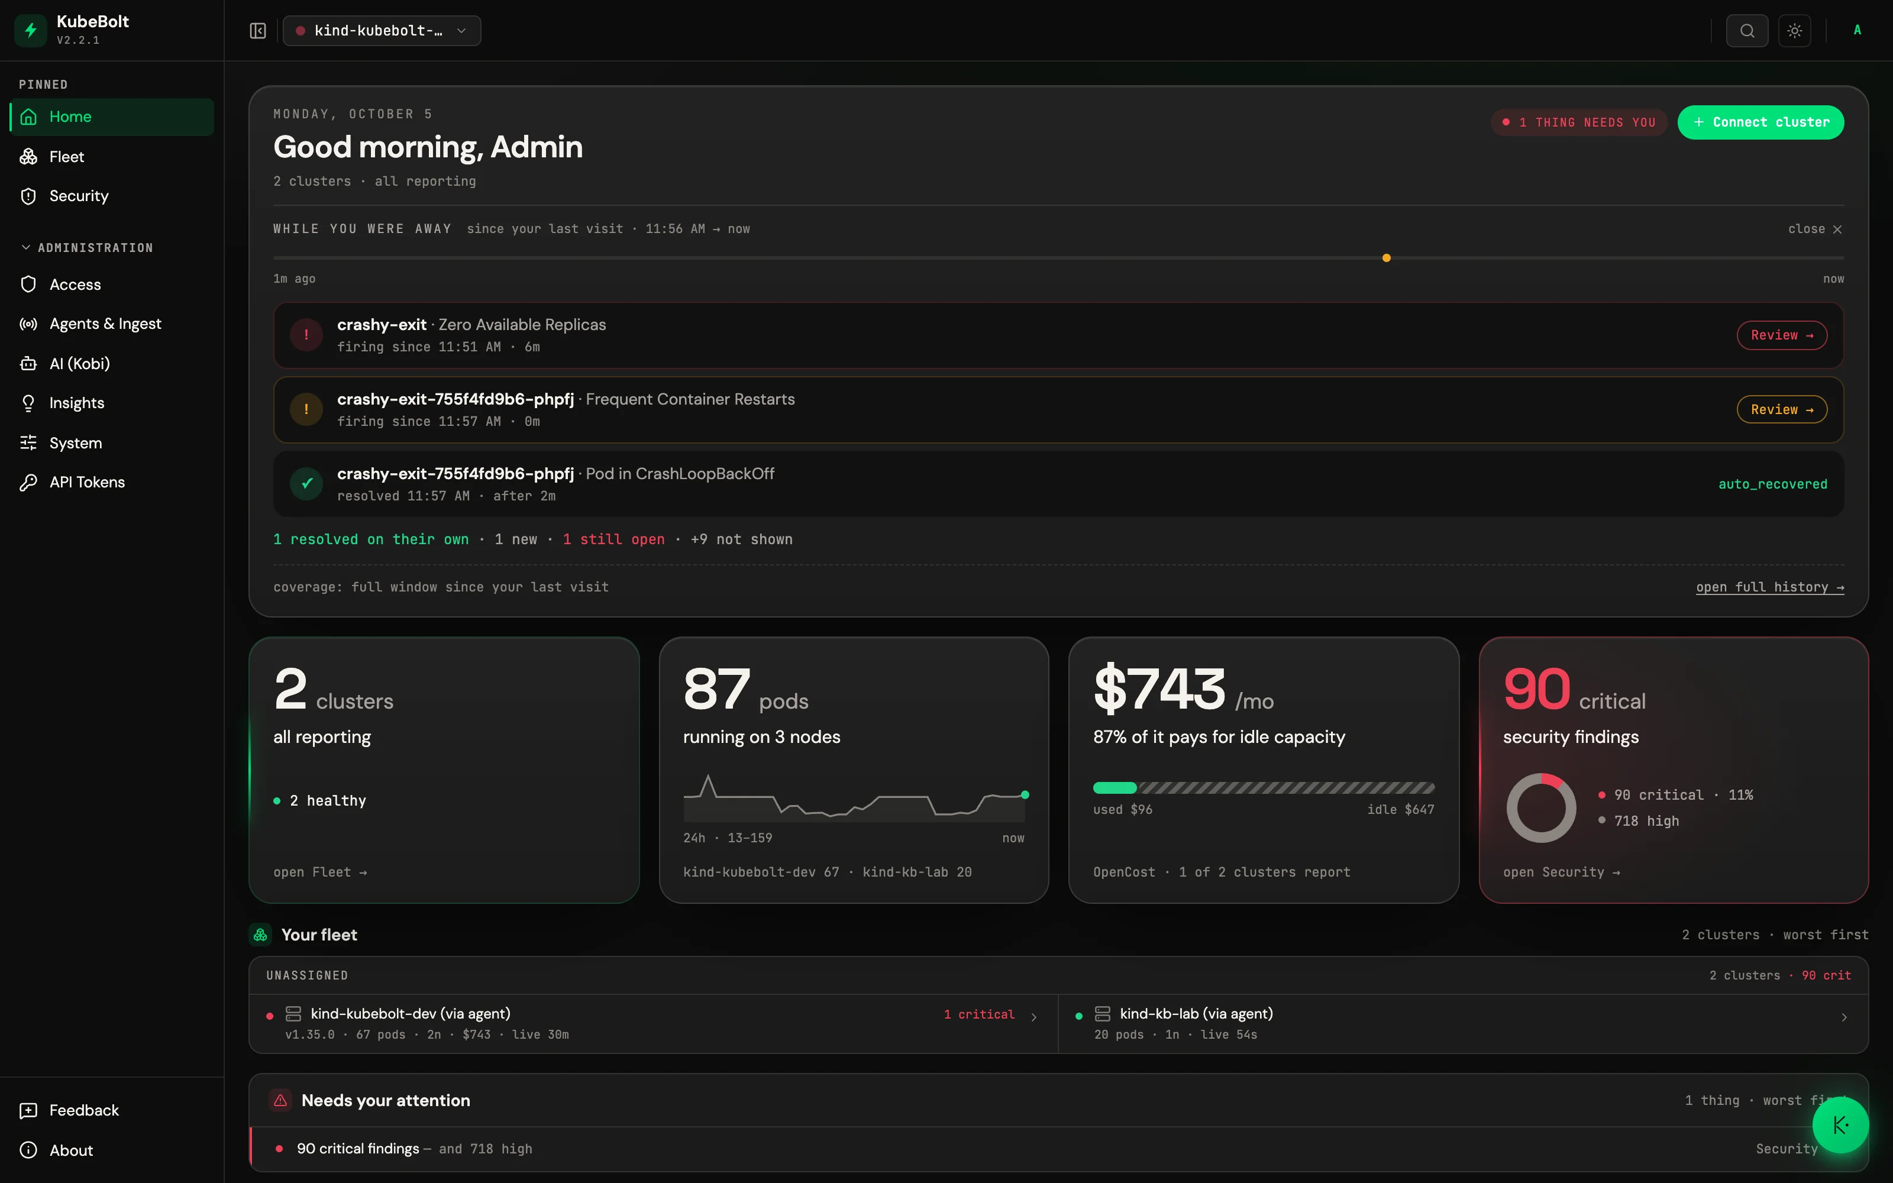This screenshot has height=1183, width=1893.
Task: Click the '1 thing needs you' badge
Action: pyautogui.click(x=1578, y=122)
